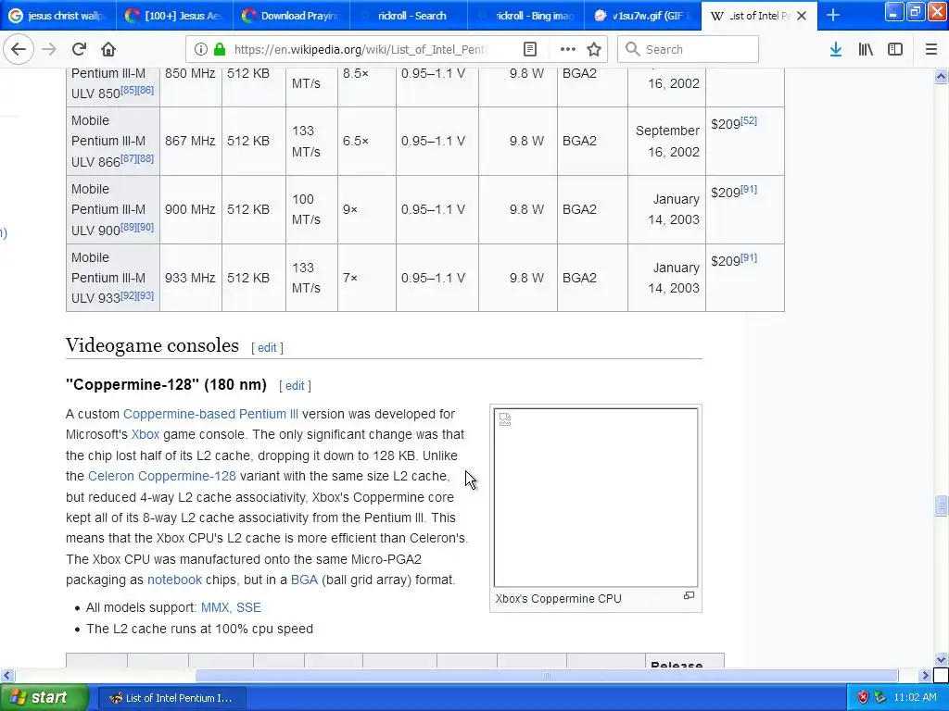This screenshot has width=949, height=711.
Task: Open the Celeron Coppermine-128 link
Action: (162, 477)
